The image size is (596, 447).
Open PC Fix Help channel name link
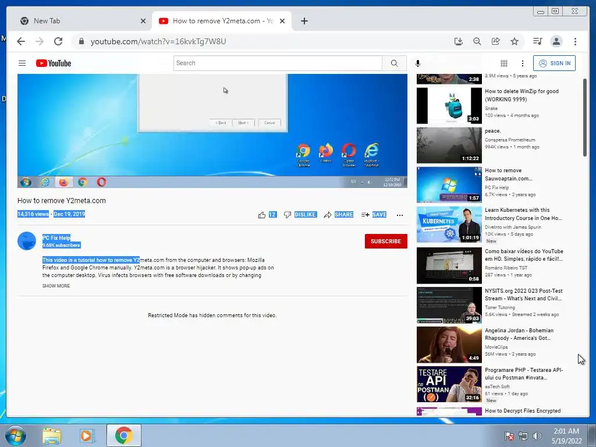[x=56, y=237]
